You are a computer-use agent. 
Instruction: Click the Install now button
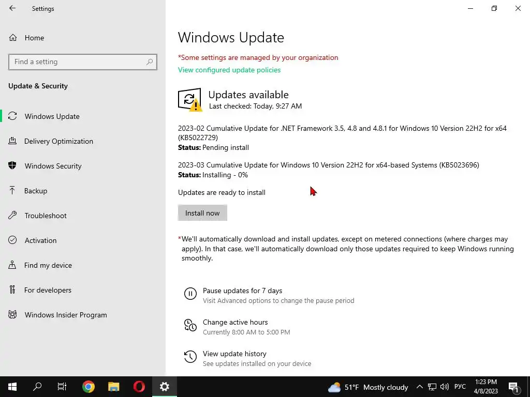202,213
